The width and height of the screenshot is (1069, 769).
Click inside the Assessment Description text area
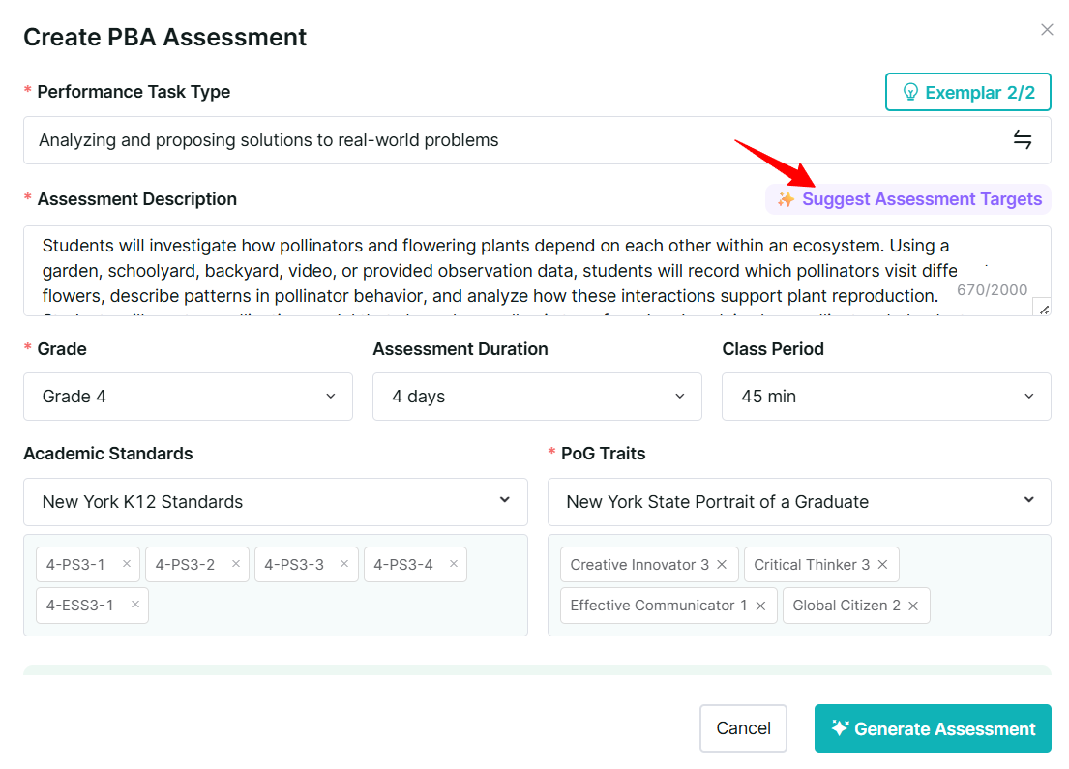pyautogui.click(x=537, y=271)
